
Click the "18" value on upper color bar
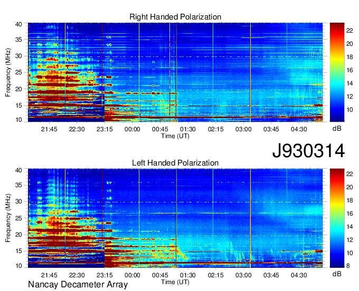pyautogui.click(x=349, y=57)
